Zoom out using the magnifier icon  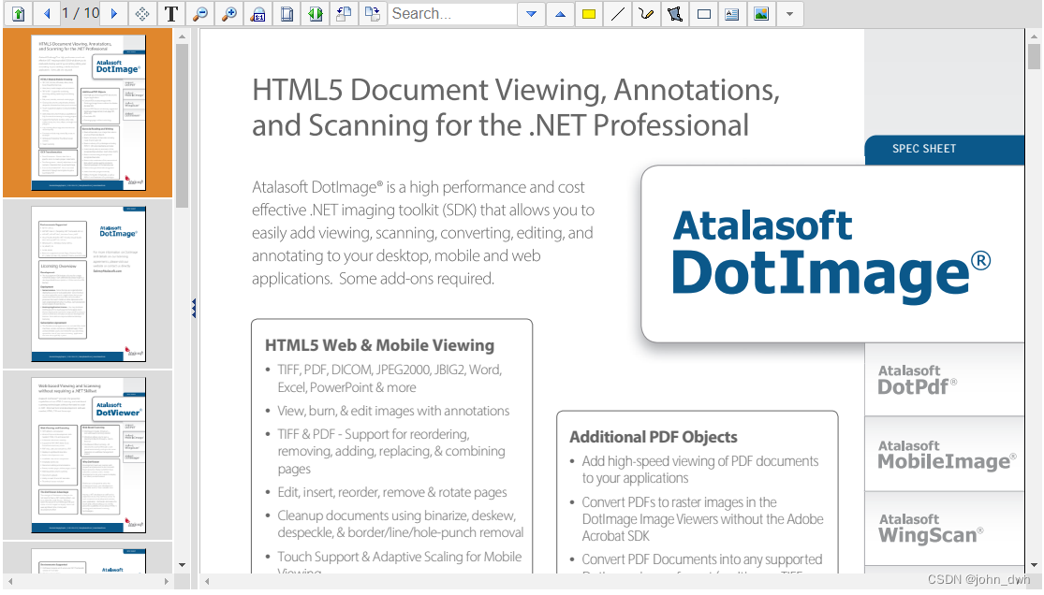coord(199,13)
